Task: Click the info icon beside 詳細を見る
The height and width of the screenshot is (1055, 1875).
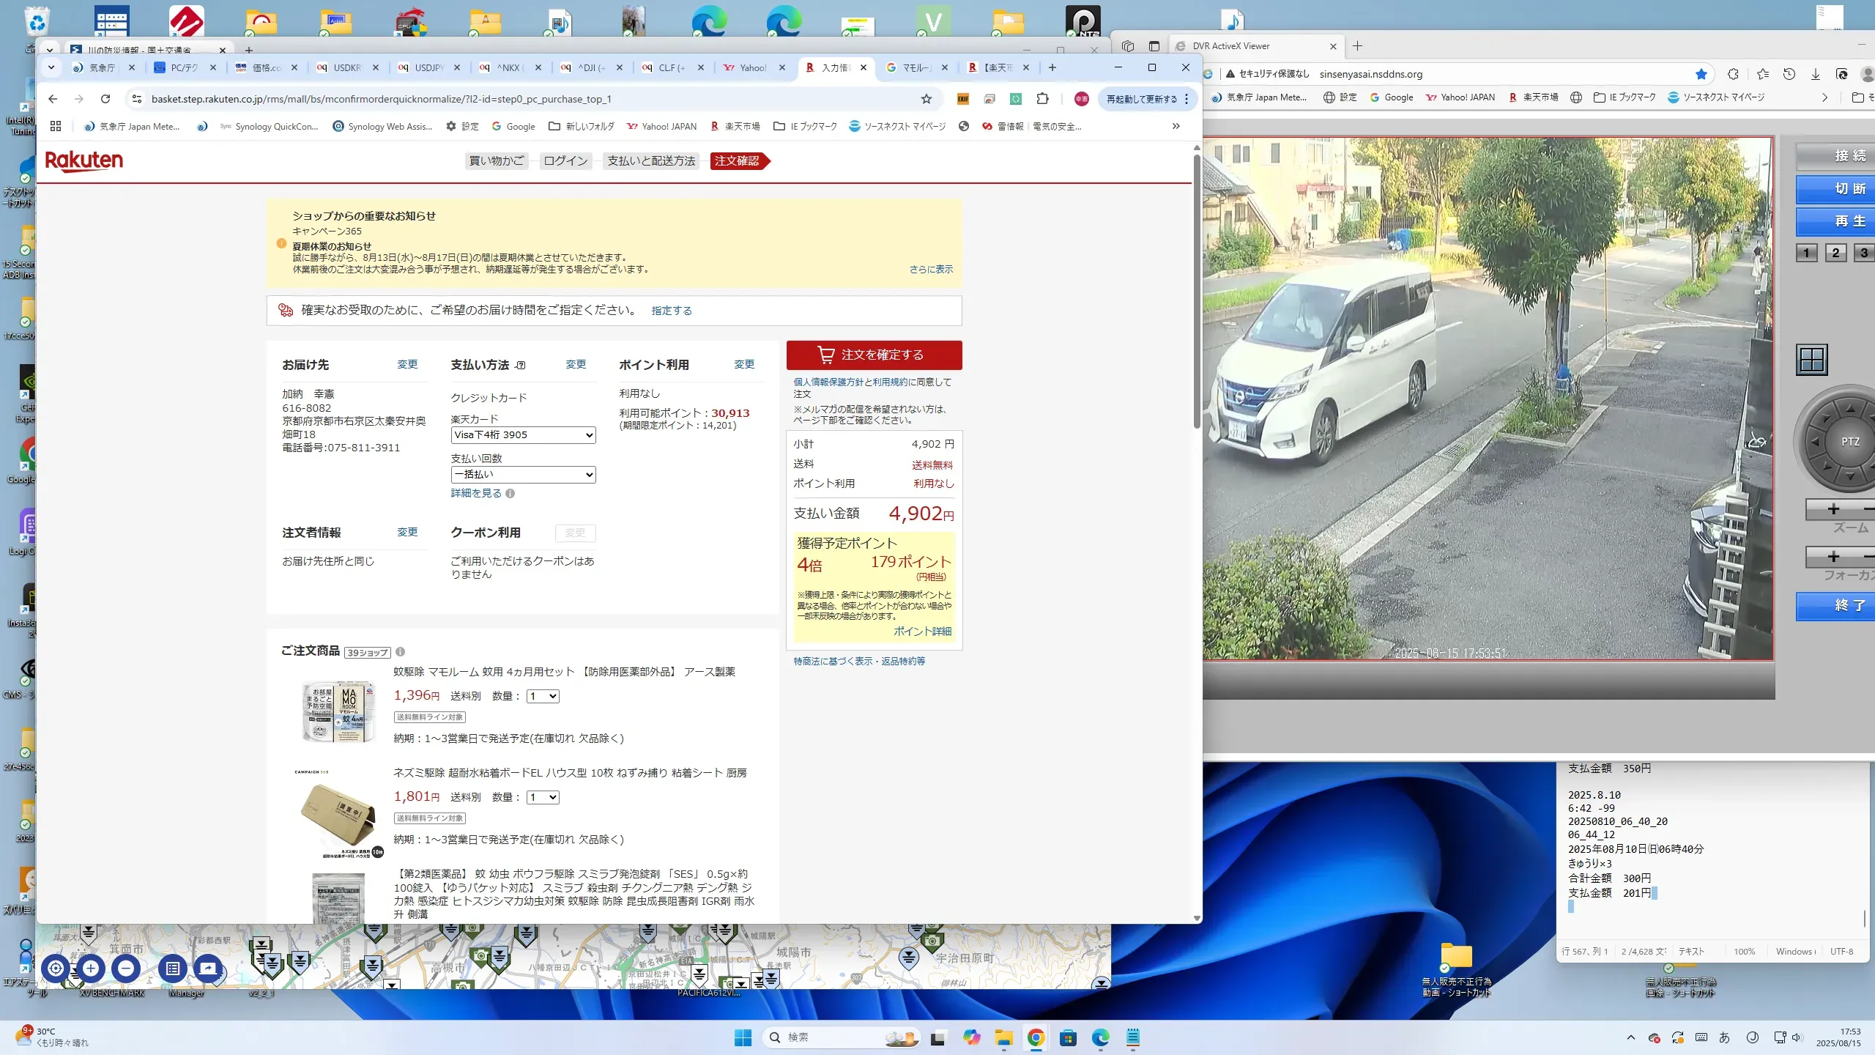Action: coord(510,494)
